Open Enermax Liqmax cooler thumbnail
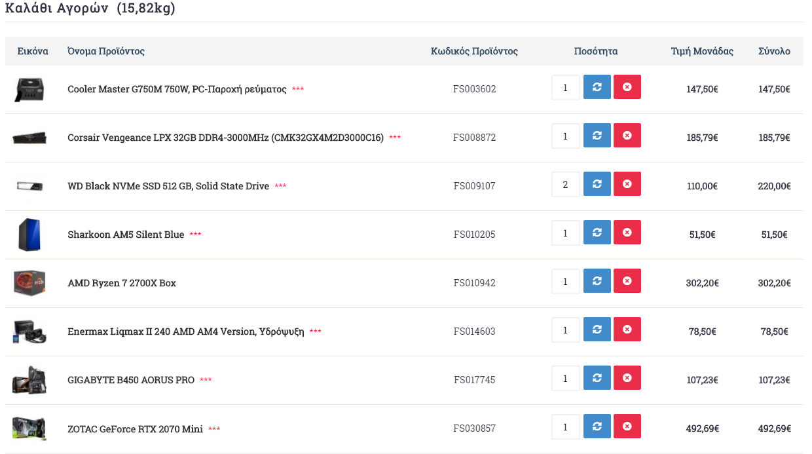 (29, 331)
